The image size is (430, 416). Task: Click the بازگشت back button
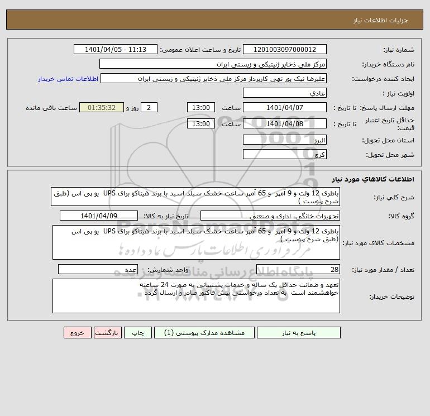(107, 333)
